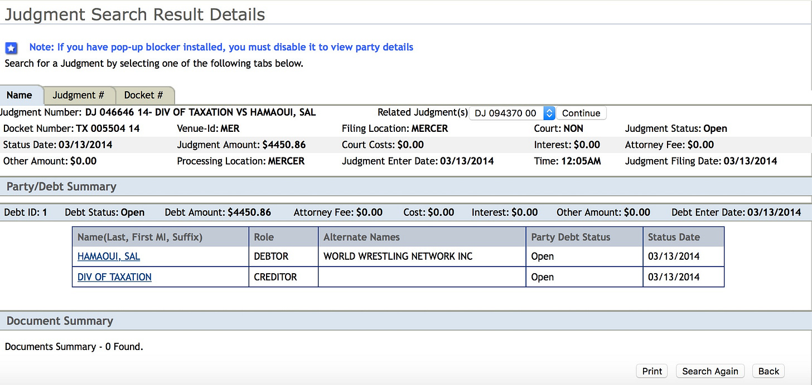812x385 pixels.
Task: Click the Debt ID 1 text
Action: (26, 212)
